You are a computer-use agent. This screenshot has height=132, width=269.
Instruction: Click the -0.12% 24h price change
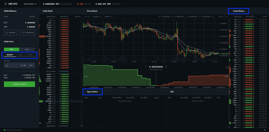[x=80, y=4]
